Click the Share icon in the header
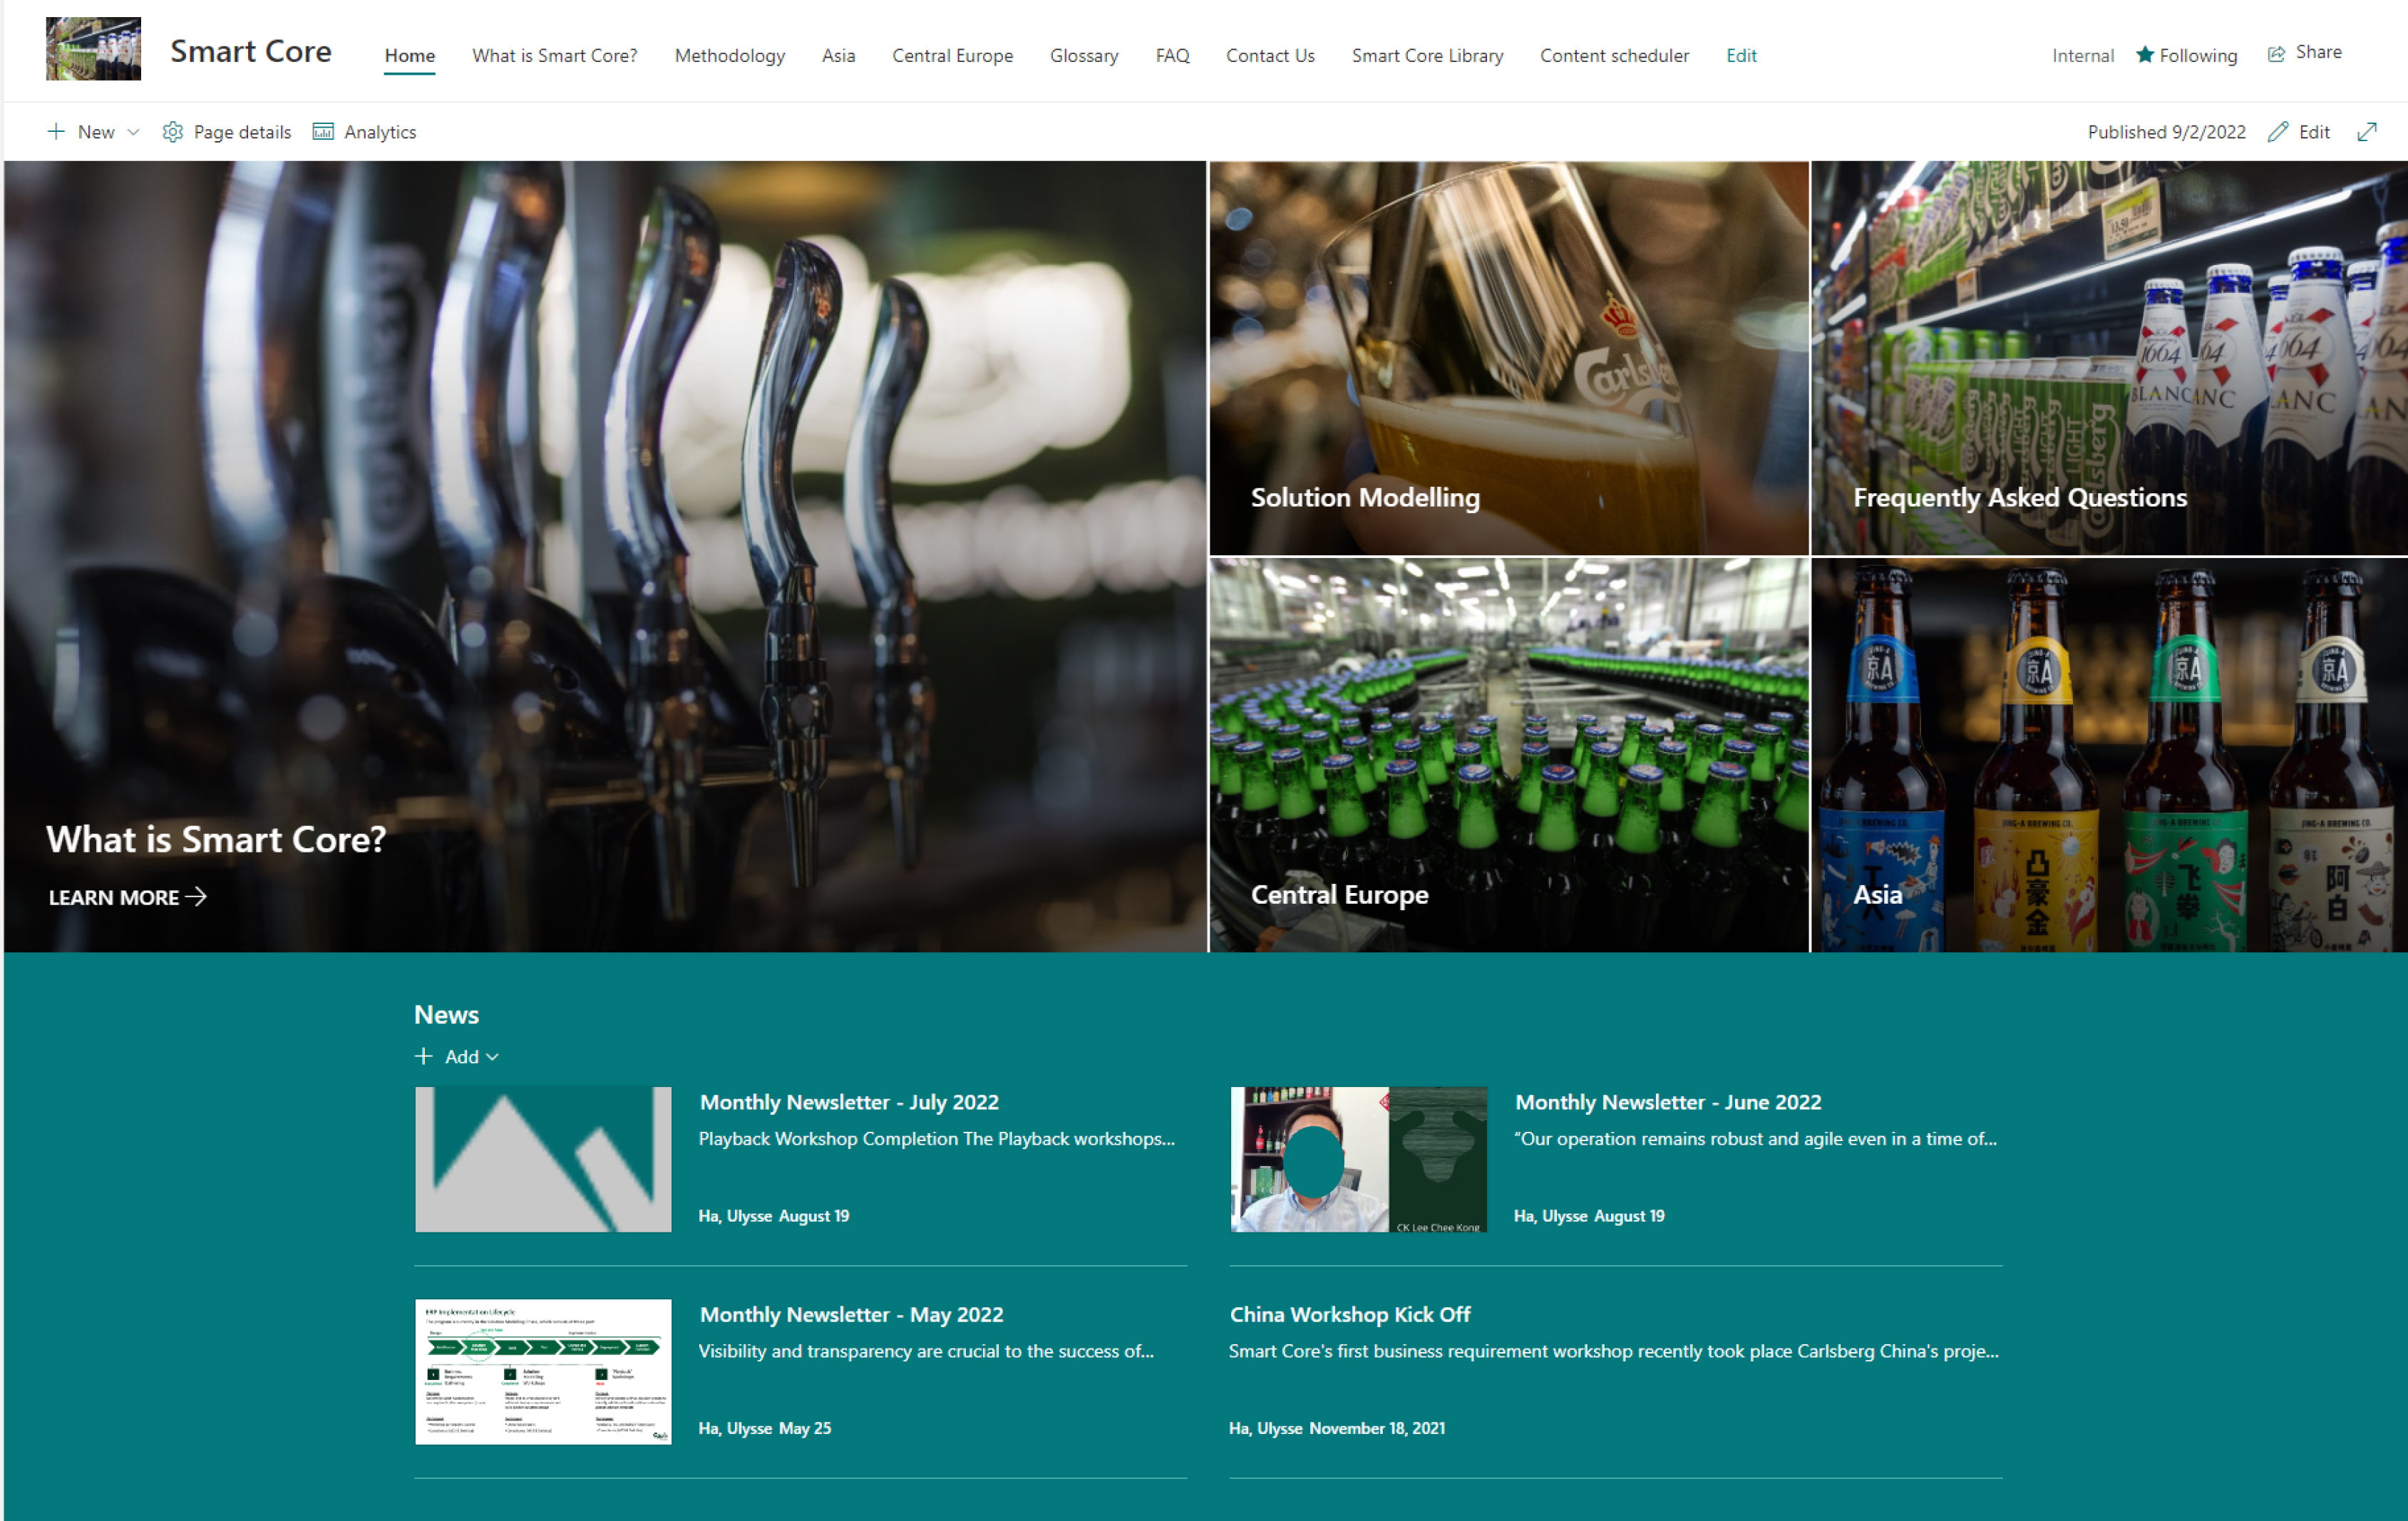Viewport: 2408px width, 1521px height. (x=2276, y=54)
